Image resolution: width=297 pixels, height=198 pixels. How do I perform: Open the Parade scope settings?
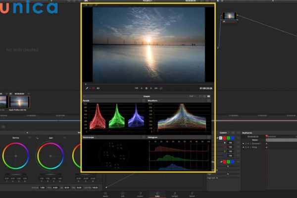coord(144,100)
